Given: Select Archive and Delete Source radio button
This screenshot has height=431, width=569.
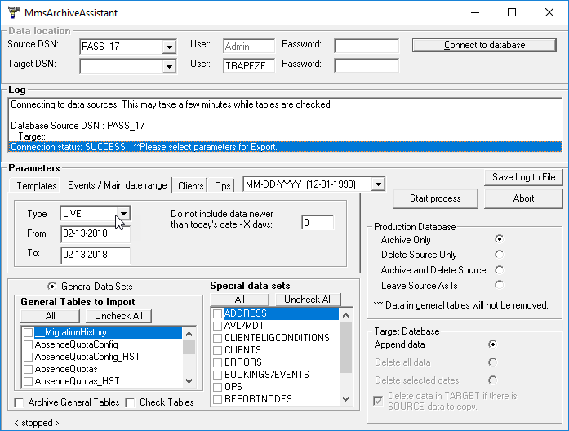Looking at the screenshot, I should pos(500,270).
